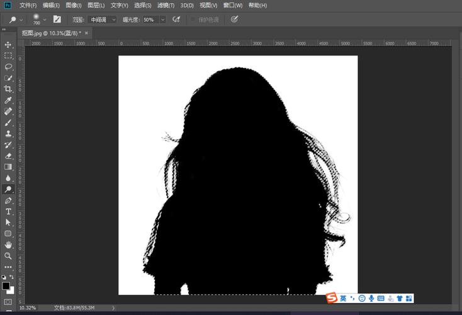
Task: Click the Photoshop Ps logo icon
Action: pos(8,5)
